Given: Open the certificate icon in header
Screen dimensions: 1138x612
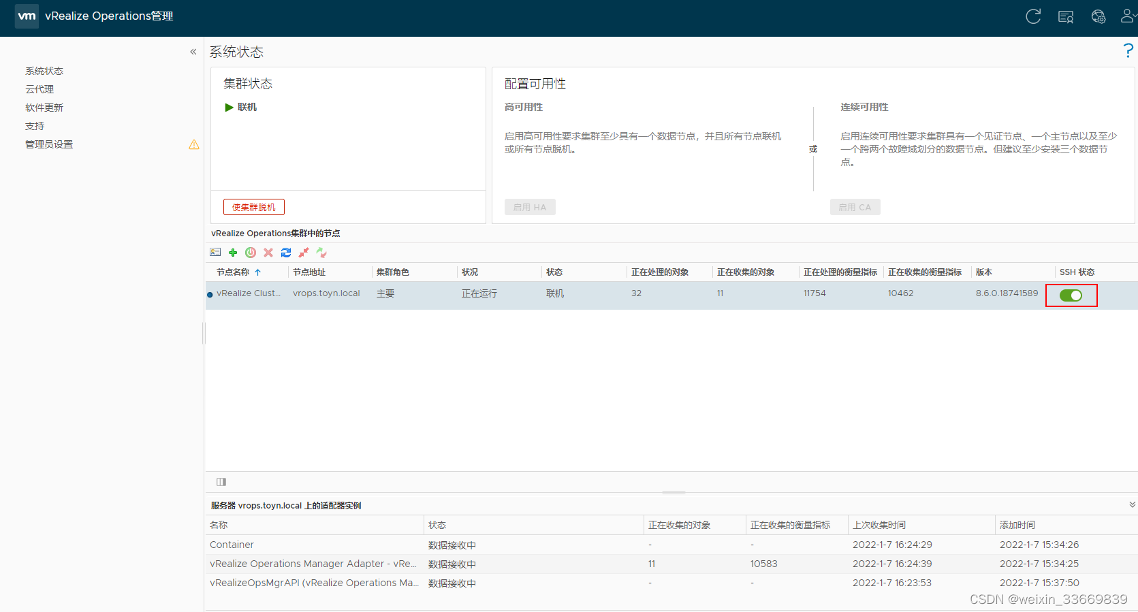Looking at the screenshot, I should click(x=1066, y=17).
